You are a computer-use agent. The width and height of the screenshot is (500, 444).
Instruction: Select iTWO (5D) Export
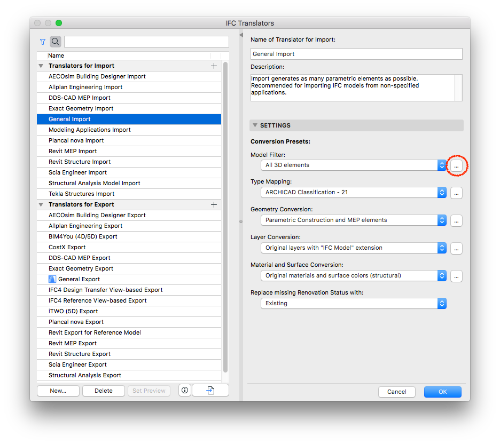point(129,311)
